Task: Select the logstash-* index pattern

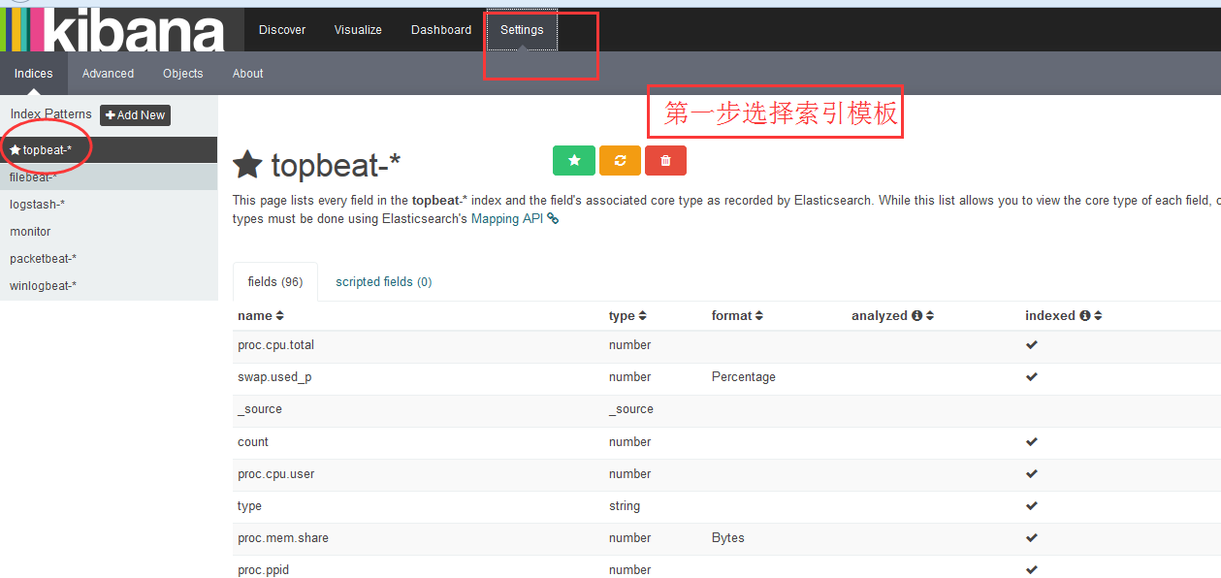Action: pos(109,205)
